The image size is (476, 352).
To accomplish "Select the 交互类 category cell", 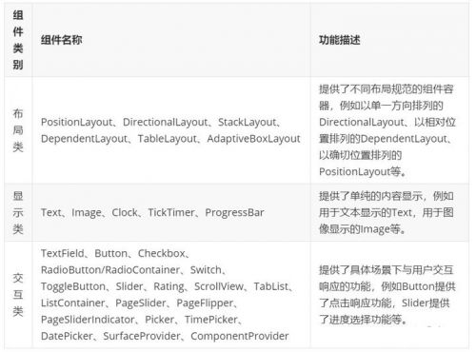I will [18, 295].
